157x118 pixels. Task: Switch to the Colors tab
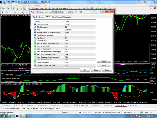54,17
